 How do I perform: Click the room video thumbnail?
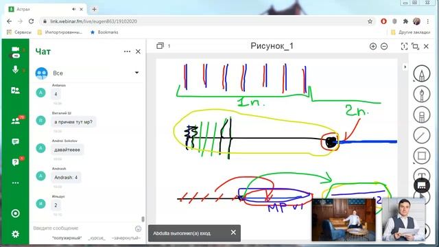coord(344,220)
